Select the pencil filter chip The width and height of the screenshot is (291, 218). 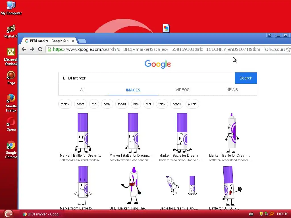point(176,104)
